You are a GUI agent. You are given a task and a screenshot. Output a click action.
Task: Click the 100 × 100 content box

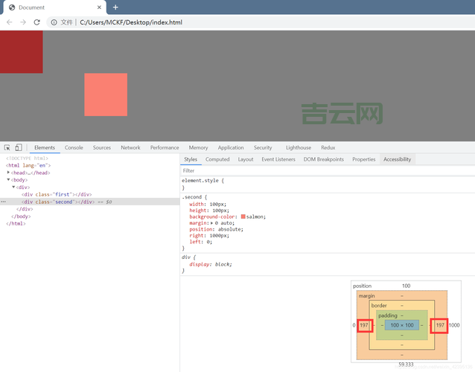(401, 326)
